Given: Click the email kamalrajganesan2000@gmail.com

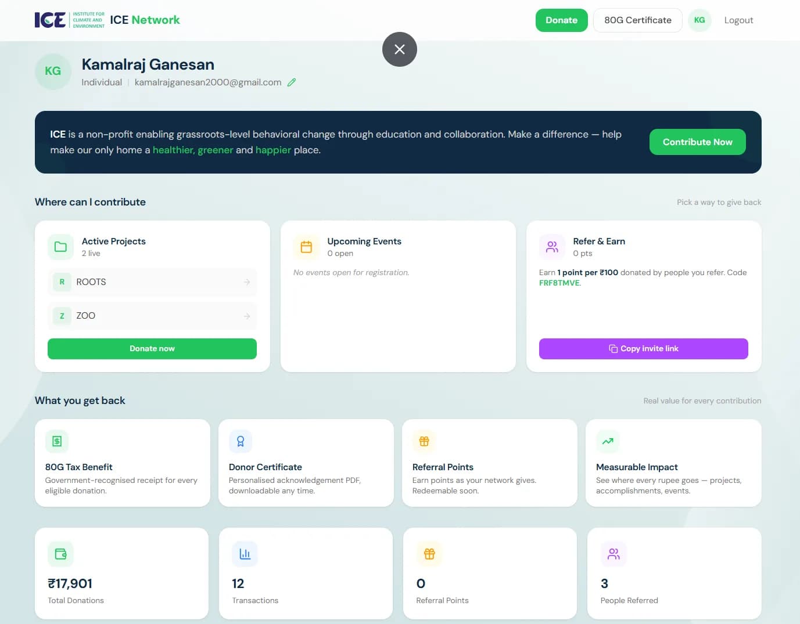Looking at the screenshot, I should [208, 82].
